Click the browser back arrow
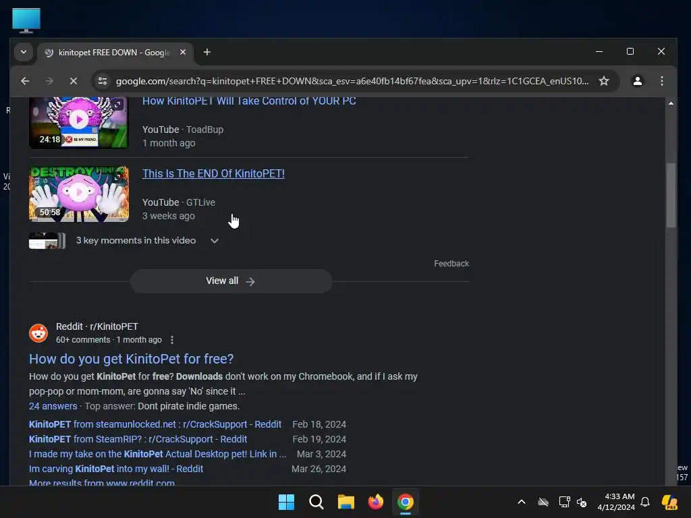The image size is (691, 518). (x=25, y=81)
